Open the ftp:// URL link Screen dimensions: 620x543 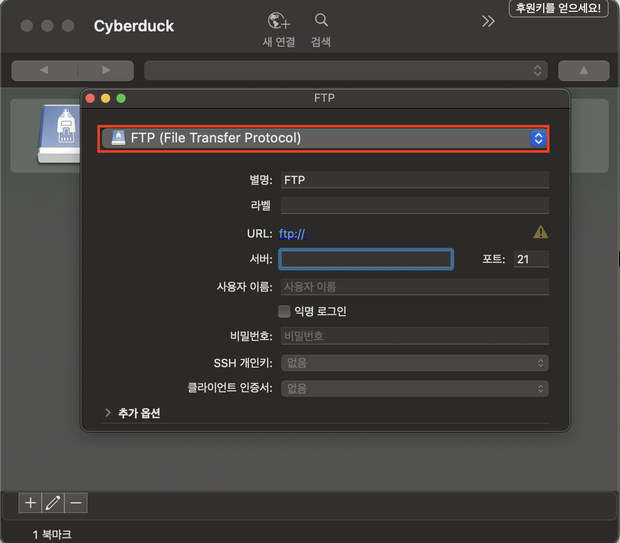point(292,234)
